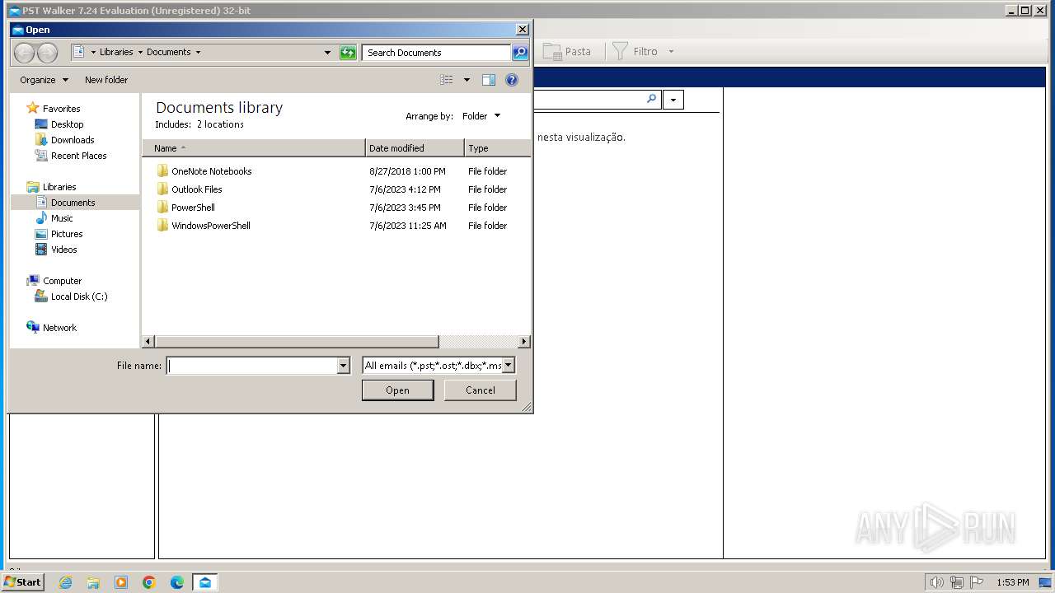This screenshot has height=593, width=1055.
Task: Click the OneNote Notebooks folder icon
Action: [x=162, y=171]
